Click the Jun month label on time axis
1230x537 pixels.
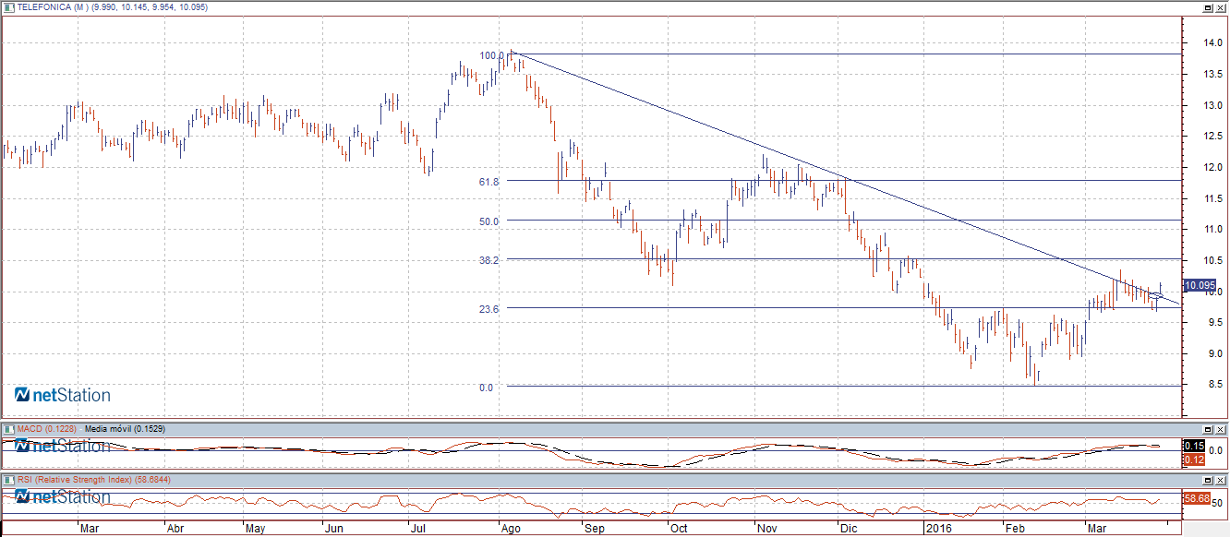coord(334,530)
